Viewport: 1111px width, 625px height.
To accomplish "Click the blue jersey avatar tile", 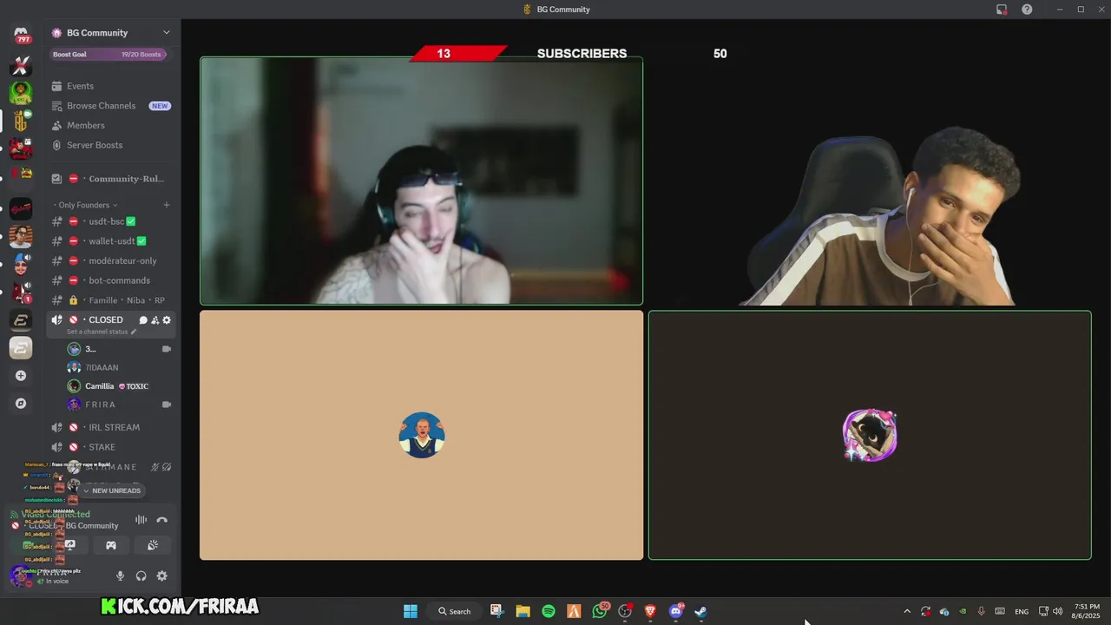I will click(x=422, y=435).
